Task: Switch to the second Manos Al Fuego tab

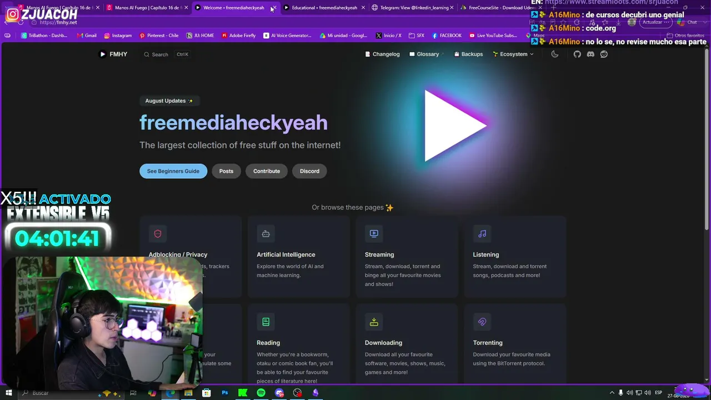Action: (x=147, y=8)
